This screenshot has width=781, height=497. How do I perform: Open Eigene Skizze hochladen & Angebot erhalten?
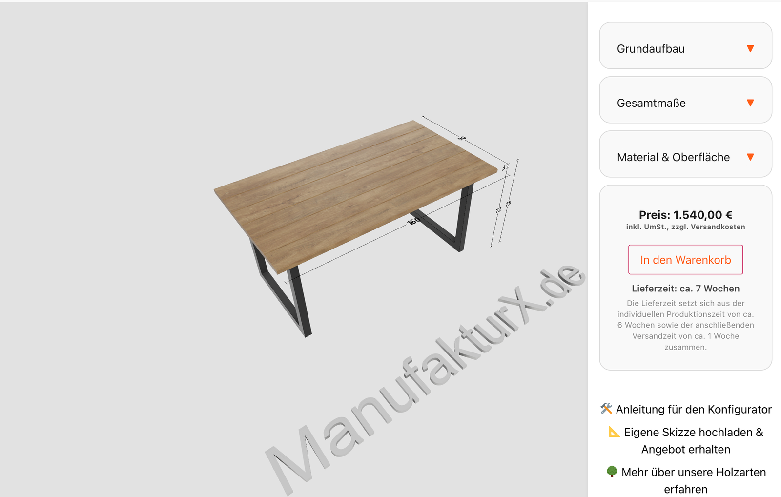[693, 440]
